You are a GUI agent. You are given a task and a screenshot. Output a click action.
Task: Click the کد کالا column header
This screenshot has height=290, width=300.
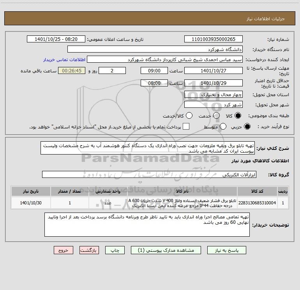[x=257, y=192]
